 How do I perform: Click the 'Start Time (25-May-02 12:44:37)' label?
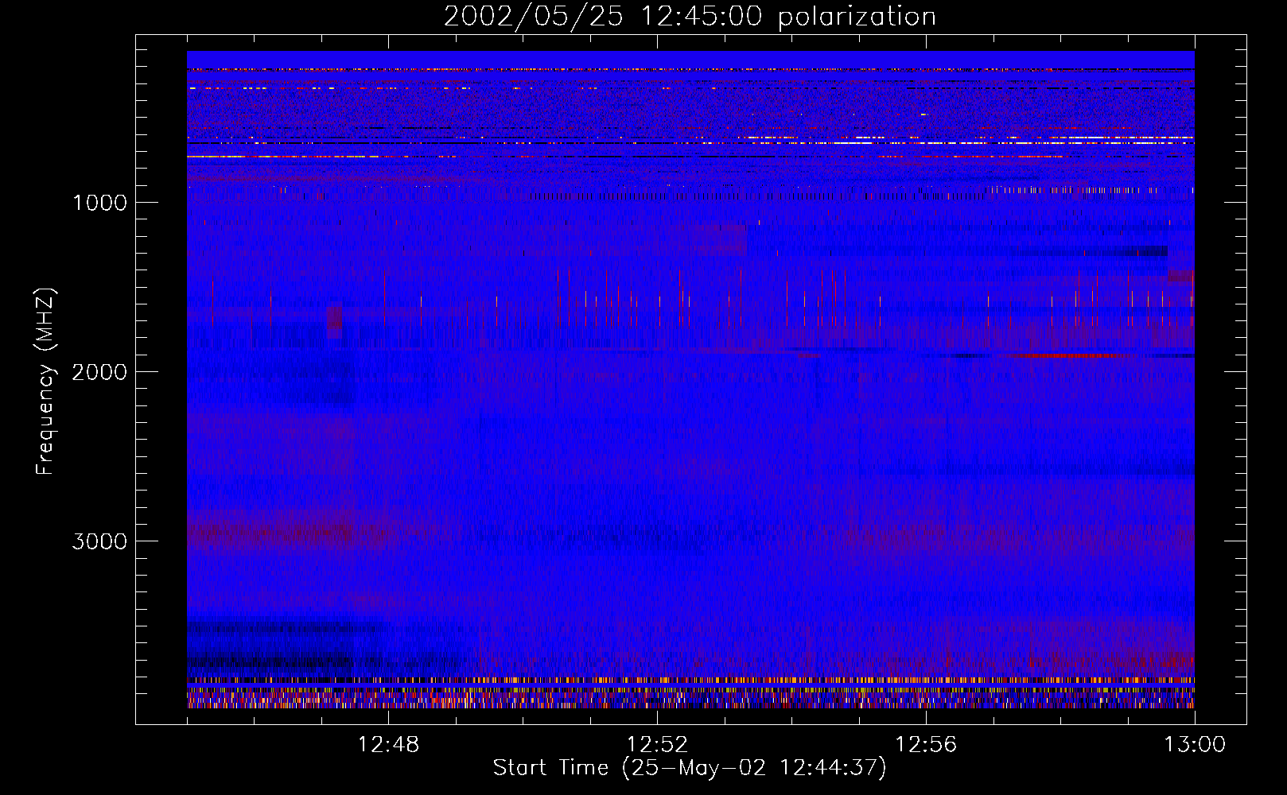tap(690, 767)
